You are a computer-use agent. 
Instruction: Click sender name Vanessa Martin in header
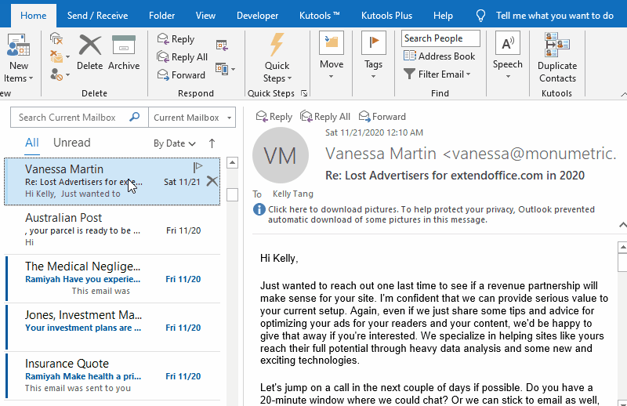point(381,154)
